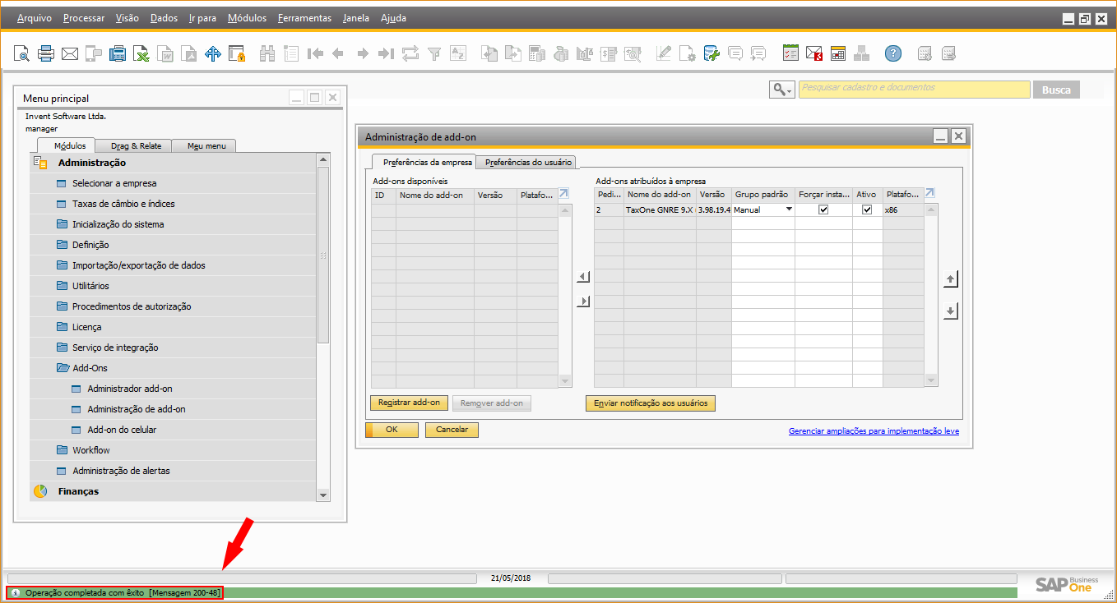Image resolution: width=1117 pixels, height=603 pixels.
Task: Open the Arquivo menu
Action: 34,17
